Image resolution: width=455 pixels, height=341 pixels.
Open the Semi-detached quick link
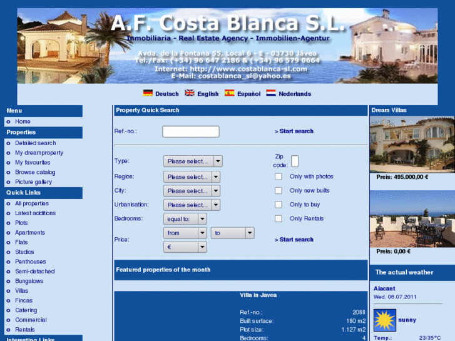click(x=35, y=272)
